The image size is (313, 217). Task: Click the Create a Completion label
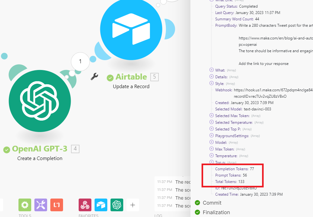tap(40, 158)
